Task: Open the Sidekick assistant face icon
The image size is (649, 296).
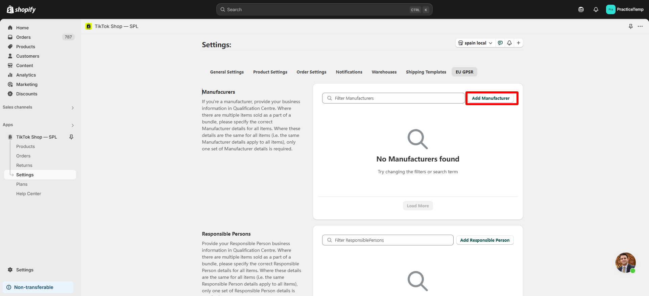Action: point(581,9)
